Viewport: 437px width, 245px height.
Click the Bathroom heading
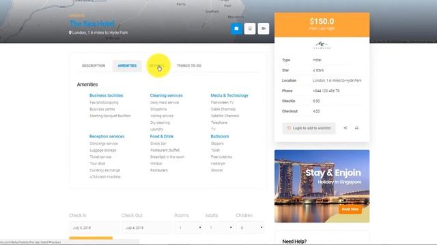(x=220, y=136)
